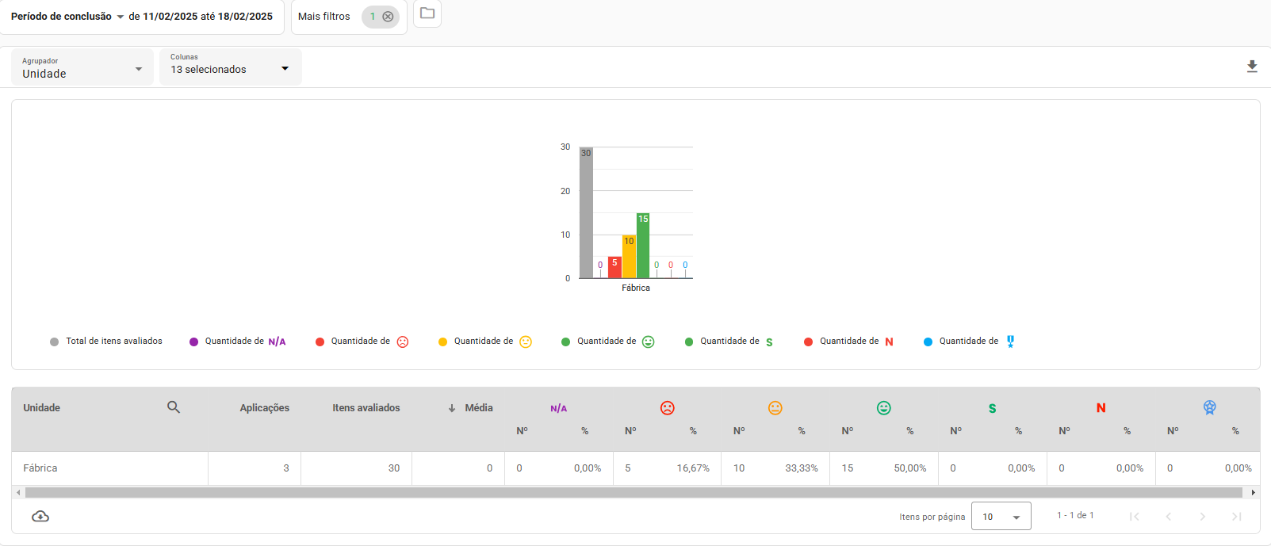Toggle the blue medal legend series

tap(969, 342)
